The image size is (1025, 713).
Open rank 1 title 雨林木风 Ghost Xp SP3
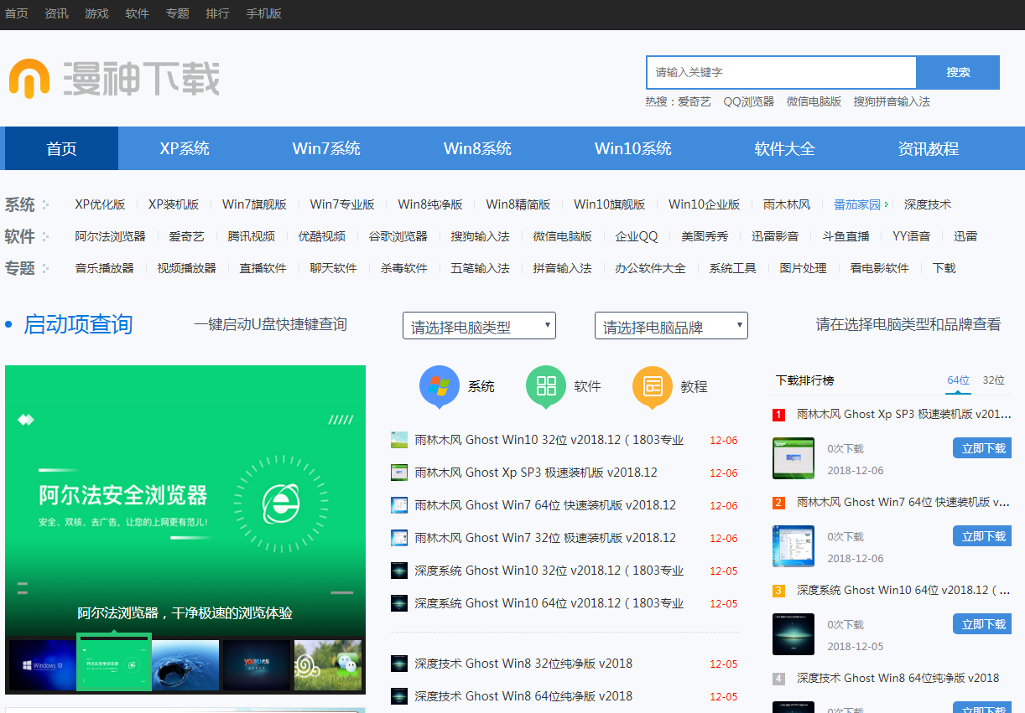pos(903,415)
